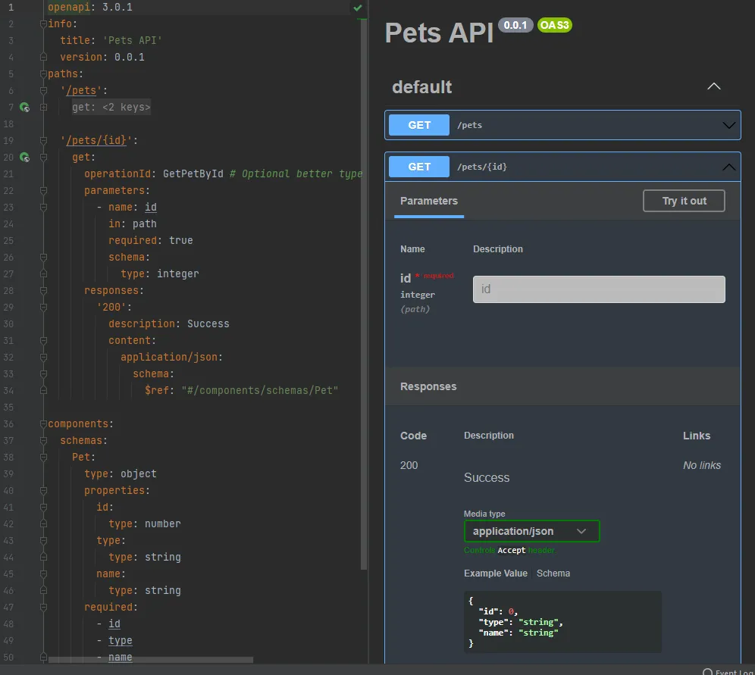Switch to the Schema tab in responses
755x675 pixels.
(553, 573)
